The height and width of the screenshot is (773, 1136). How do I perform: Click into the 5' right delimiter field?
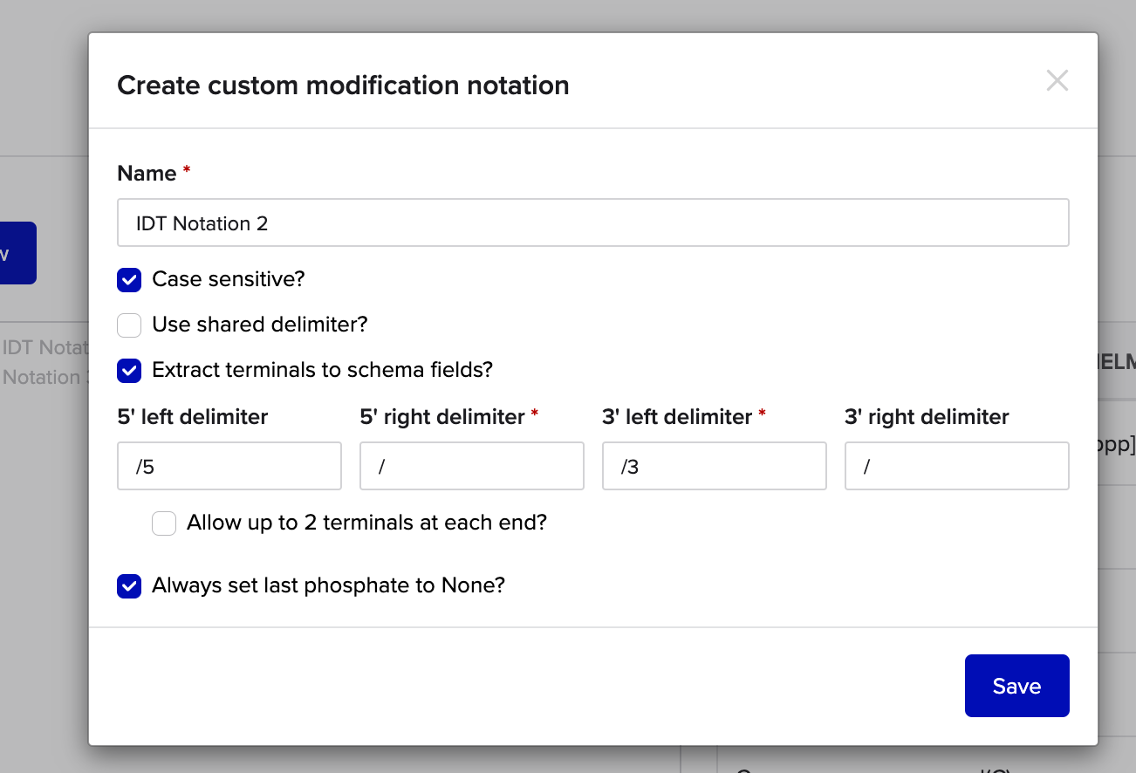(471, 467)
